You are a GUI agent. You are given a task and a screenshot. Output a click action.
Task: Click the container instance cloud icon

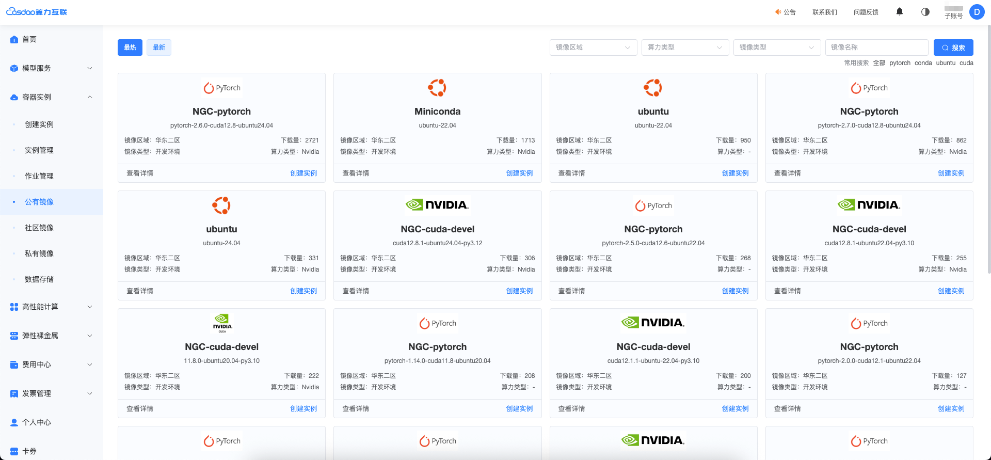pyautogui.click(x=14, y=97)
